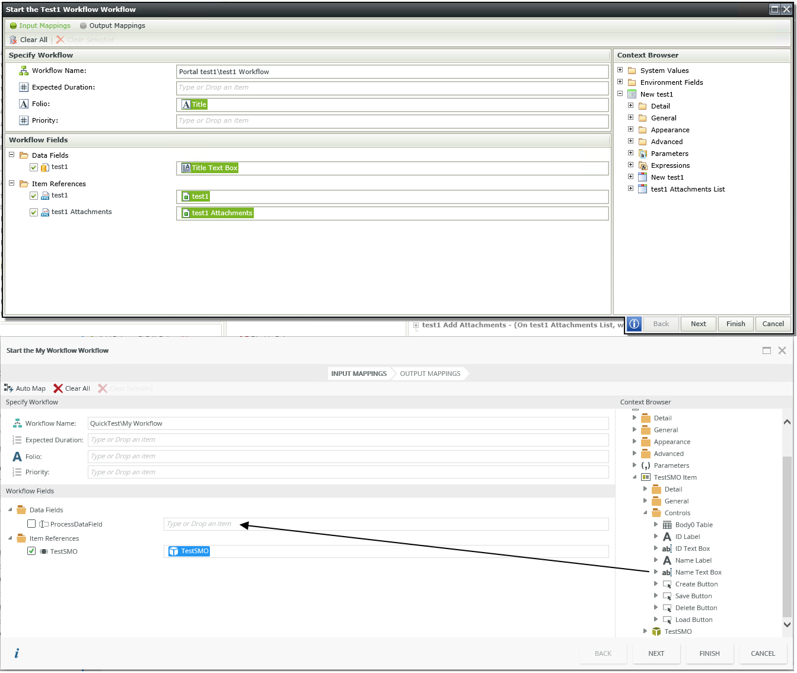Collapse the Controls folder node

tap(645, 513)
